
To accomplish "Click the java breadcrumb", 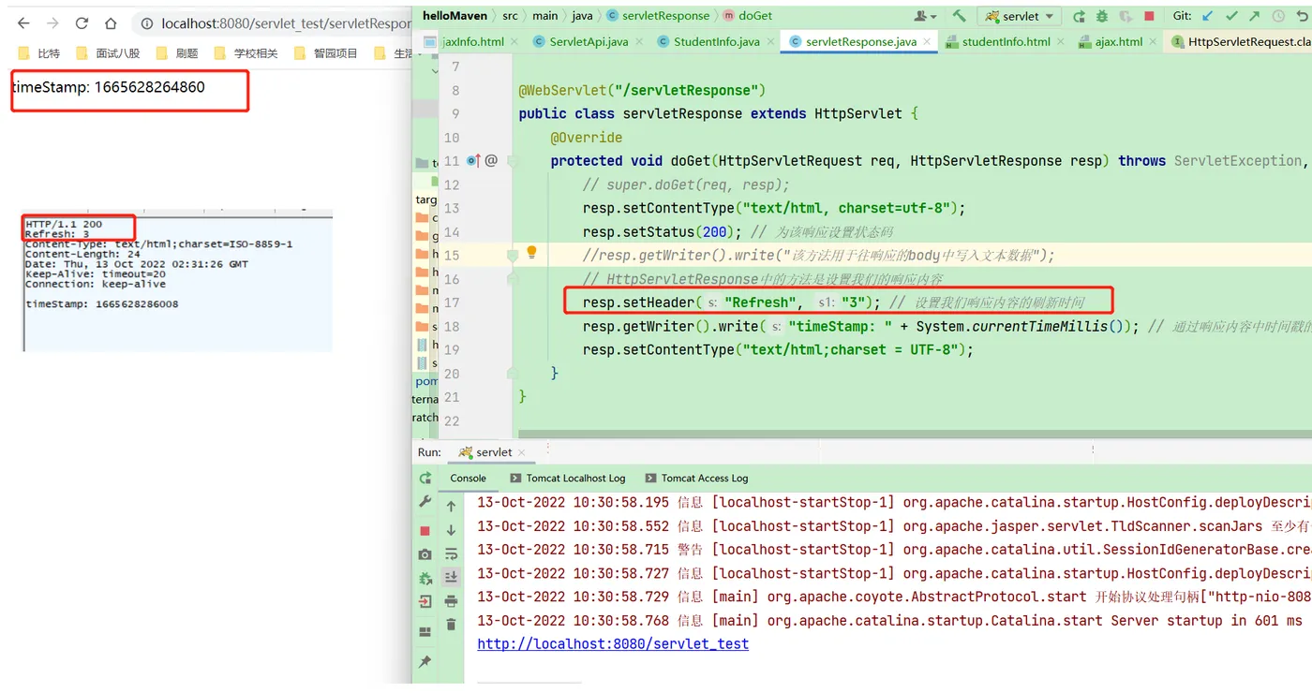I will pos(583,16).
